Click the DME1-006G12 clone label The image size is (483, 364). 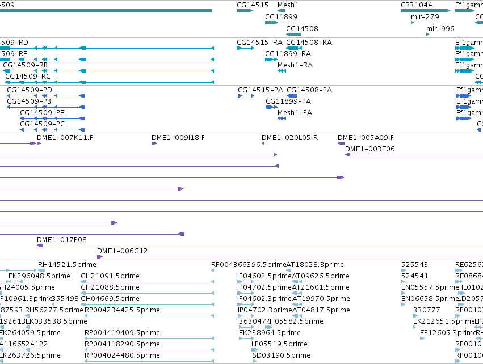point(122,251)
